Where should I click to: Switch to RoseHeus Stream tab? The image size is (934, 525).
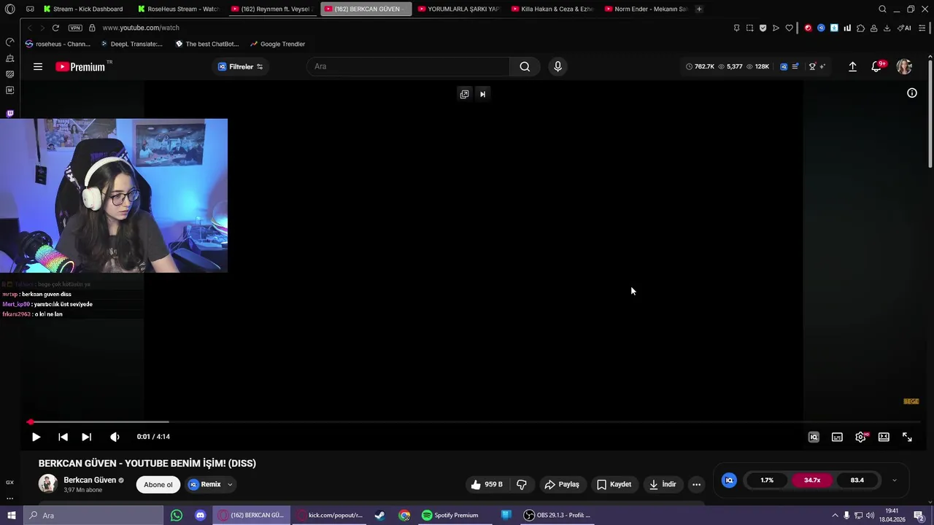click(x=179, y=9)
